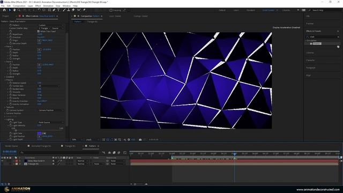The image size is (343, 193).
Task: Select the Type text tool
Action: pyautogui.click(x=58, y=10)
